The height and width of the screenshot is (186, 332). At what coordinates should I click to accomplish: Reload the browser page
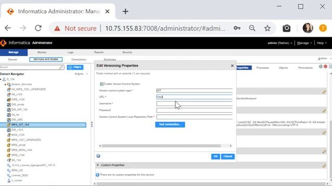click(x=38, y=28)
